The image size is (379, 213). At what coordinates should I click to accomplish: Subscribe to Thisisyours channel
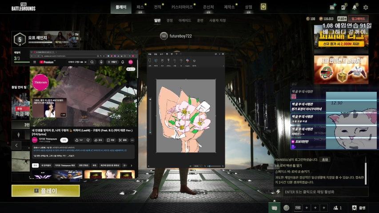point(64,140)
